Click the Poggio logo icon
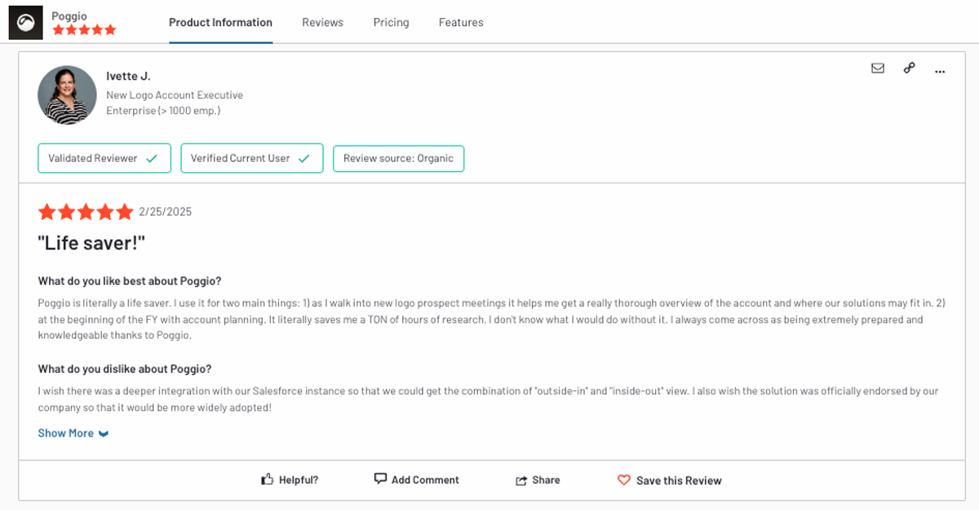 (x=24, y=22)
